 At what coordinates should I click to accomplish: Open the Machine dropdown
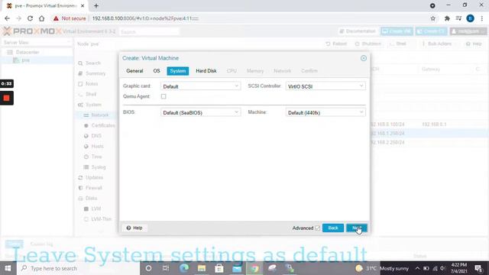point(325,112)
